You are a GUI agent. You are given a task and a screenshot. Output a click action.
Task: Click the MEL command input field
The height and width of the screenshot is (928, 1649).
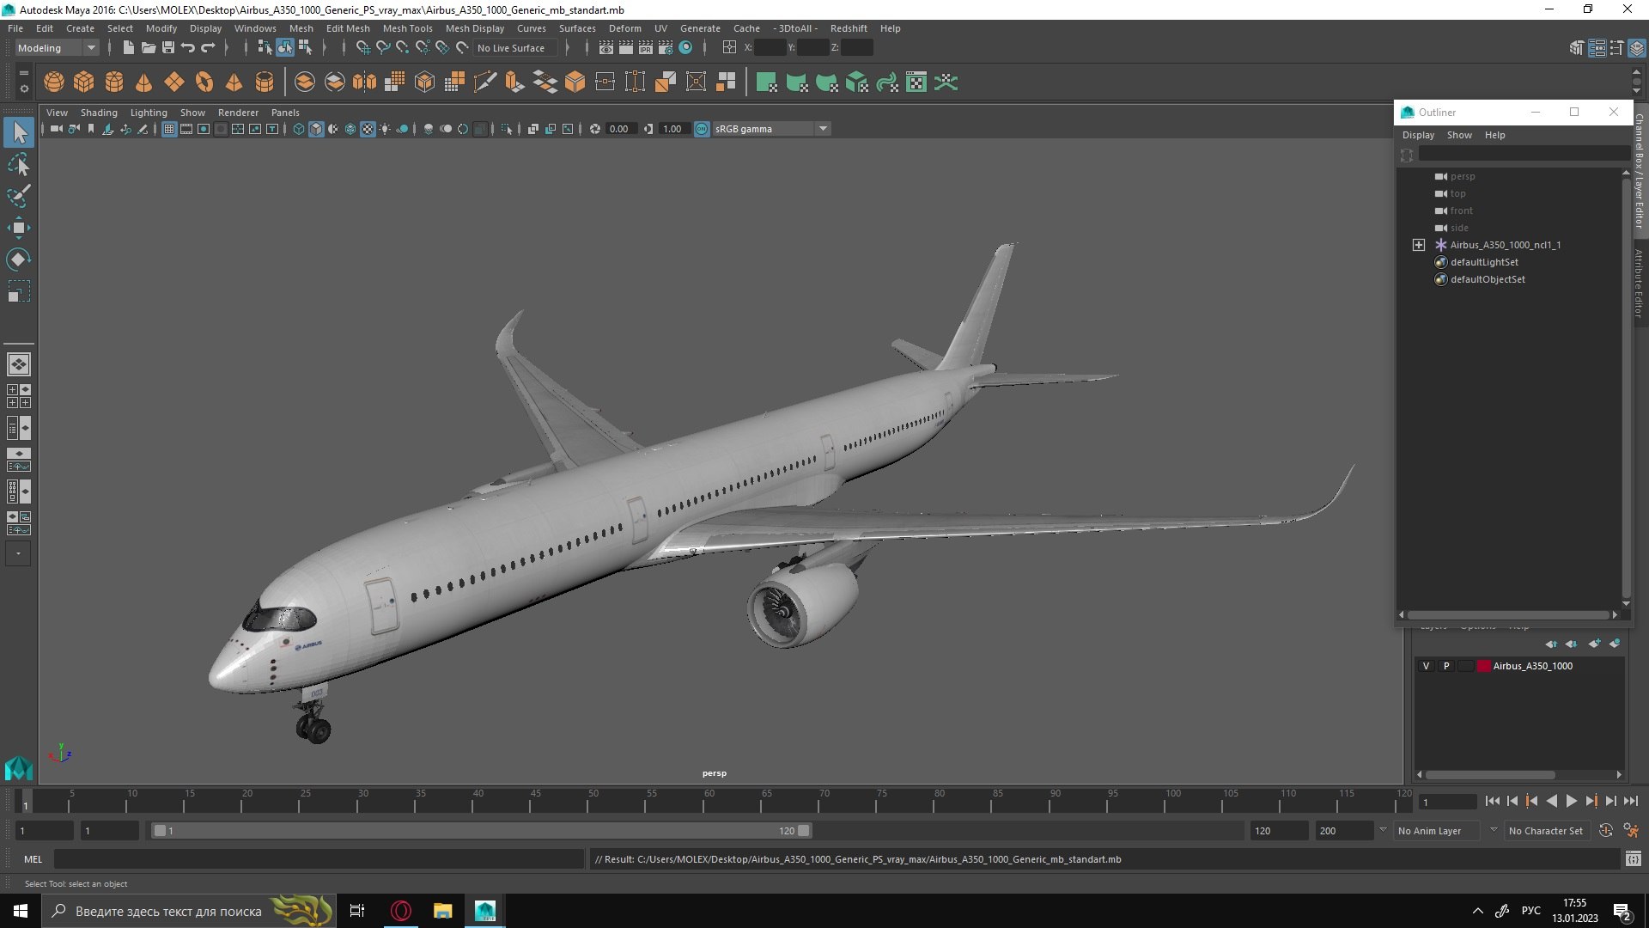tap(319, 859)
